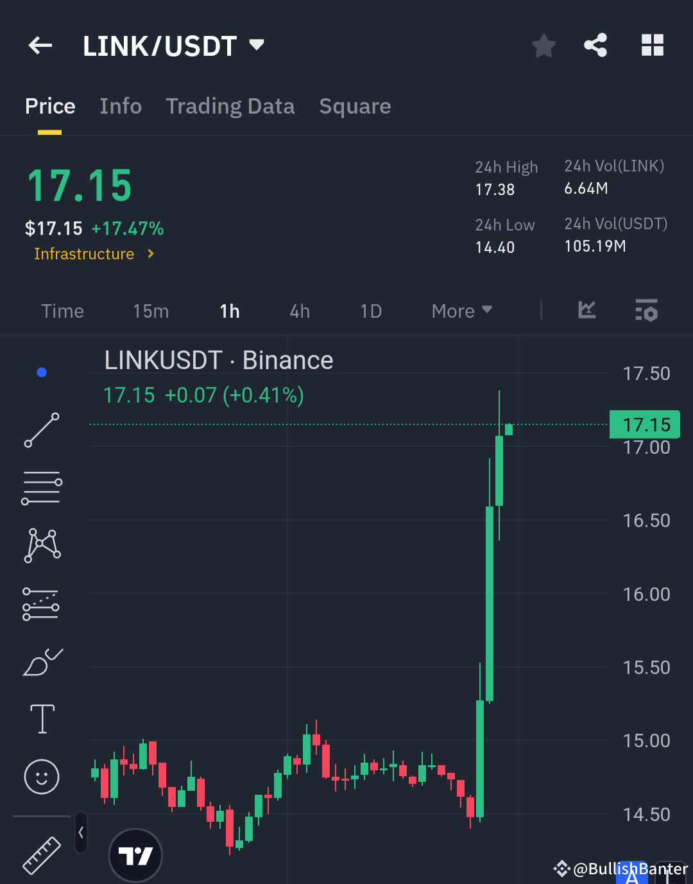Image resolution: width=693 pixels, height=884 pixels.
Task: Select the measure ruler tool
Action: click(41, 857)
